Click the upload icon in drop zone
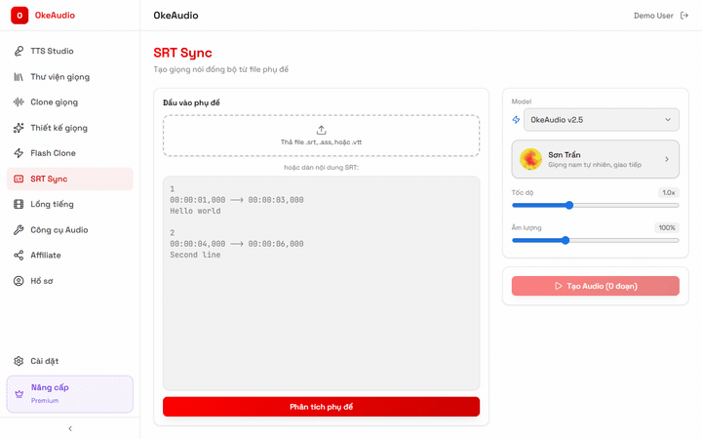 pyautogui.click(x=321, y=130)
